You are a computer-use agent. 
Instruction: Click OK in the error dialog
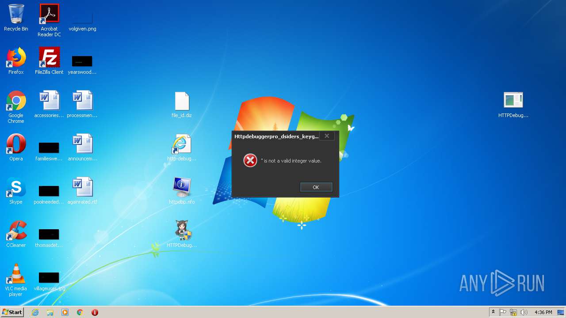pos(316,187)
